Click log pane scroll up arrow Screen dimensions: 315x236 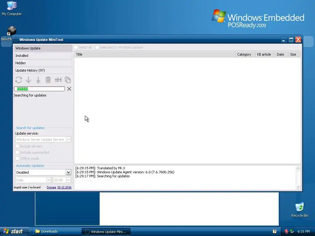[x=298, y=168]
